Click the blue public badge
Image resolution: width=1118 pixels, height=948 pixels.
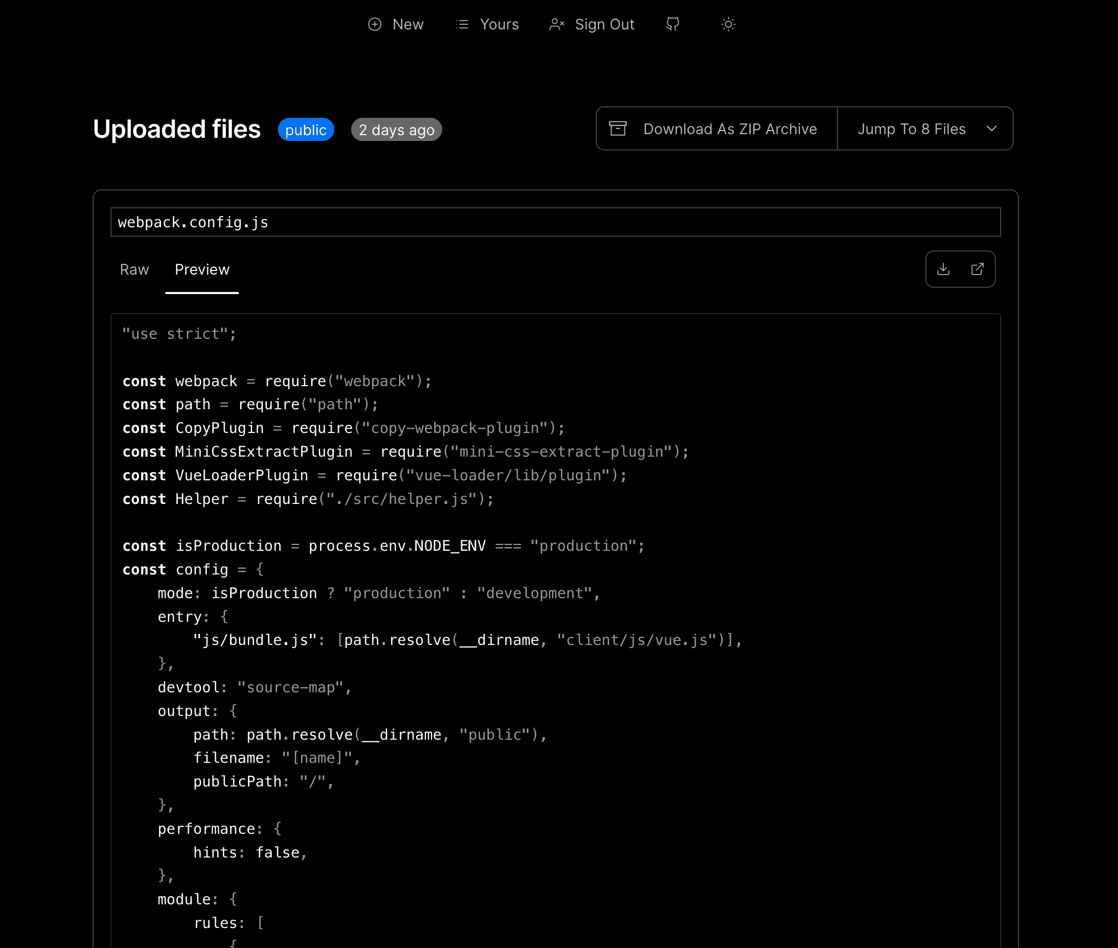point(305,130)
